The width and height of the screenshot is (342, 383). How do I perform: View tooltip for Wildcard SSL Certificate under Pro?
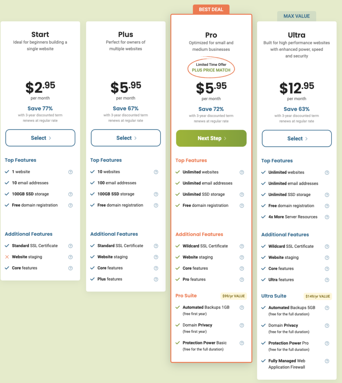[242, 246]
